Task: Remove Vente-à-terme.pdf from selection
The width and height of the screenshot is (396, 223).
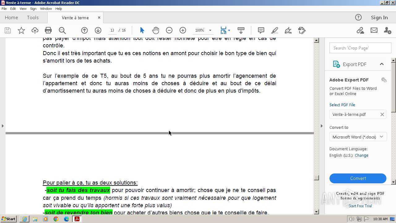Action: pyautogui.click(x=382, y=114)
